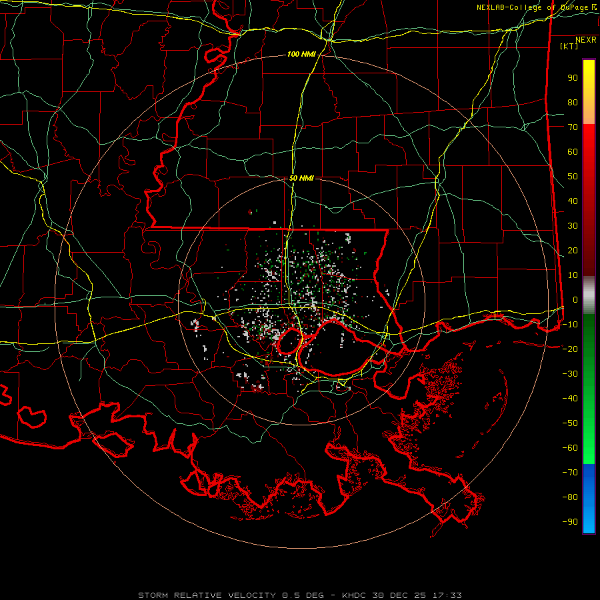Click the 50 value on the velocity scale
The image size is (600, 600).
(x=573, y=177)
